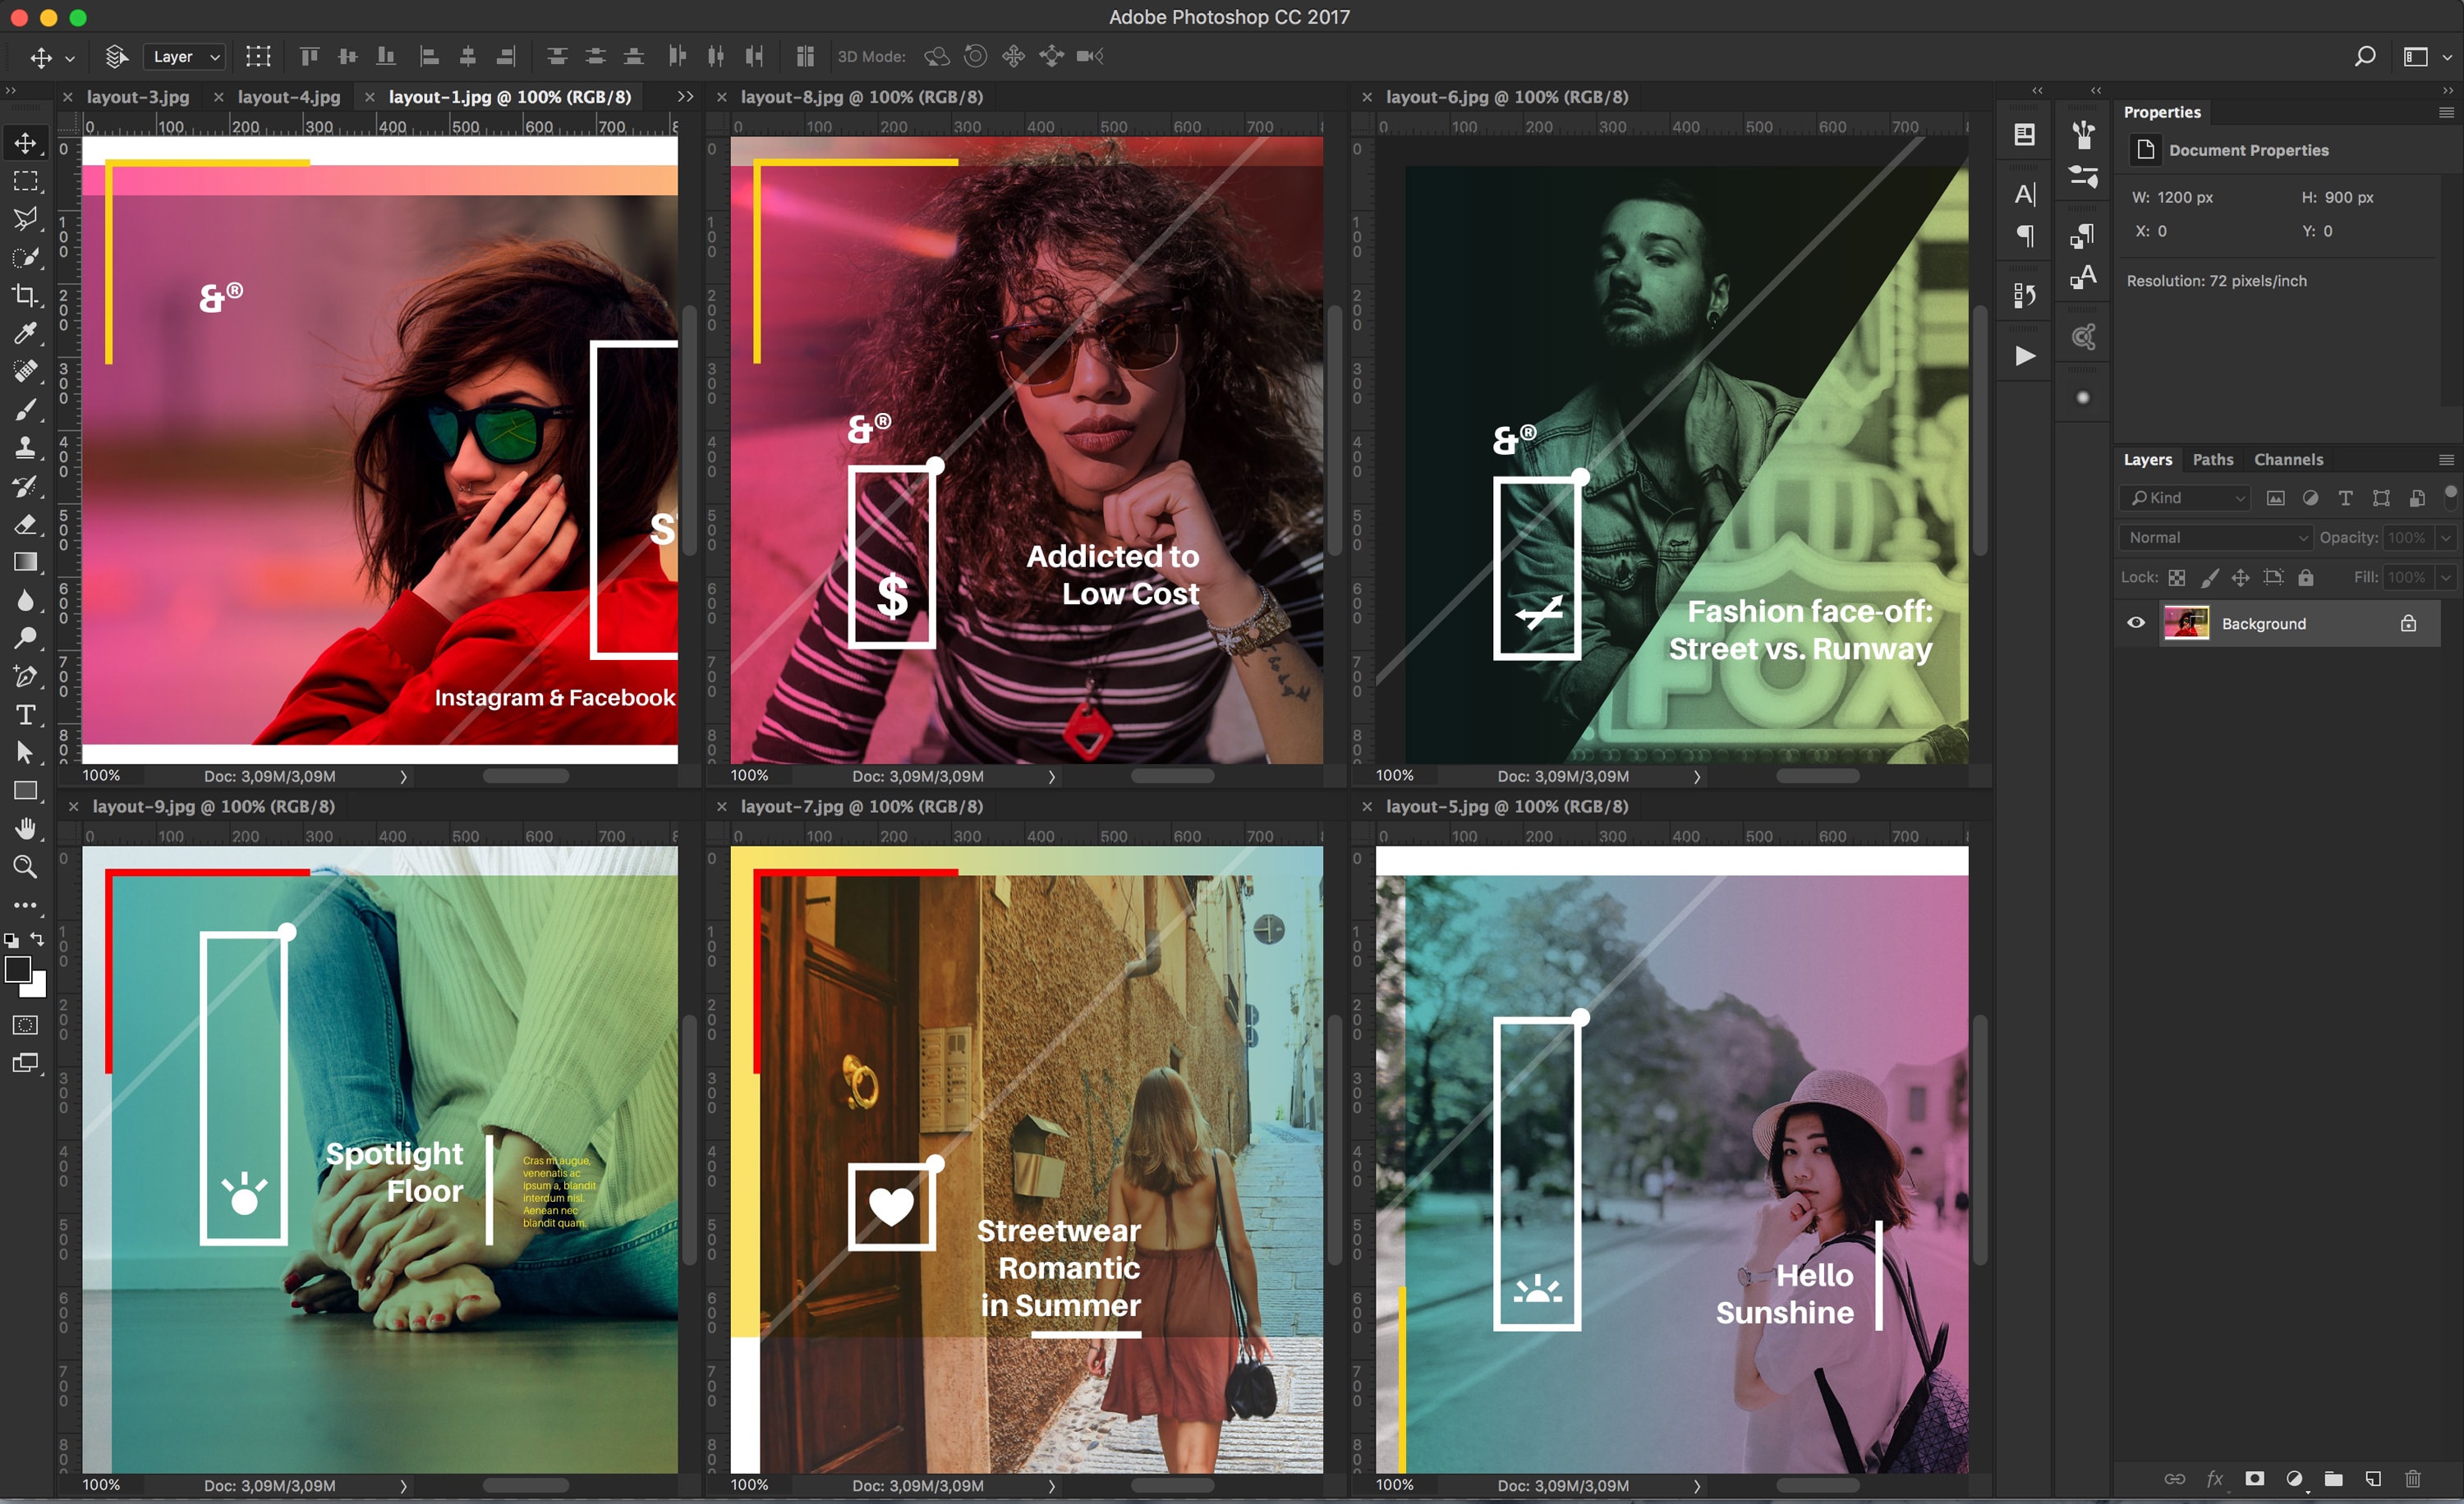
Task: Select the Crop tool
Action: [x=25, y=295]
